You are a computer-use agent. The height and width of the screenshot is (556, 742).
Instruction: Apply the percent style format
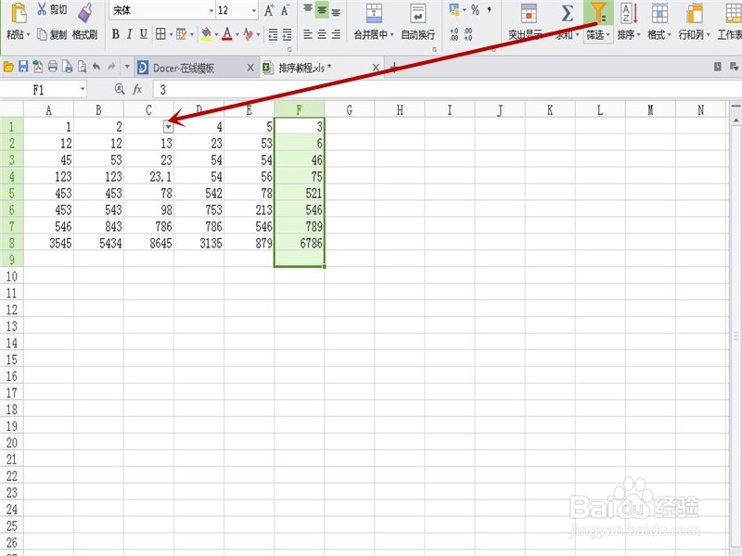click(x=475, y=10)
